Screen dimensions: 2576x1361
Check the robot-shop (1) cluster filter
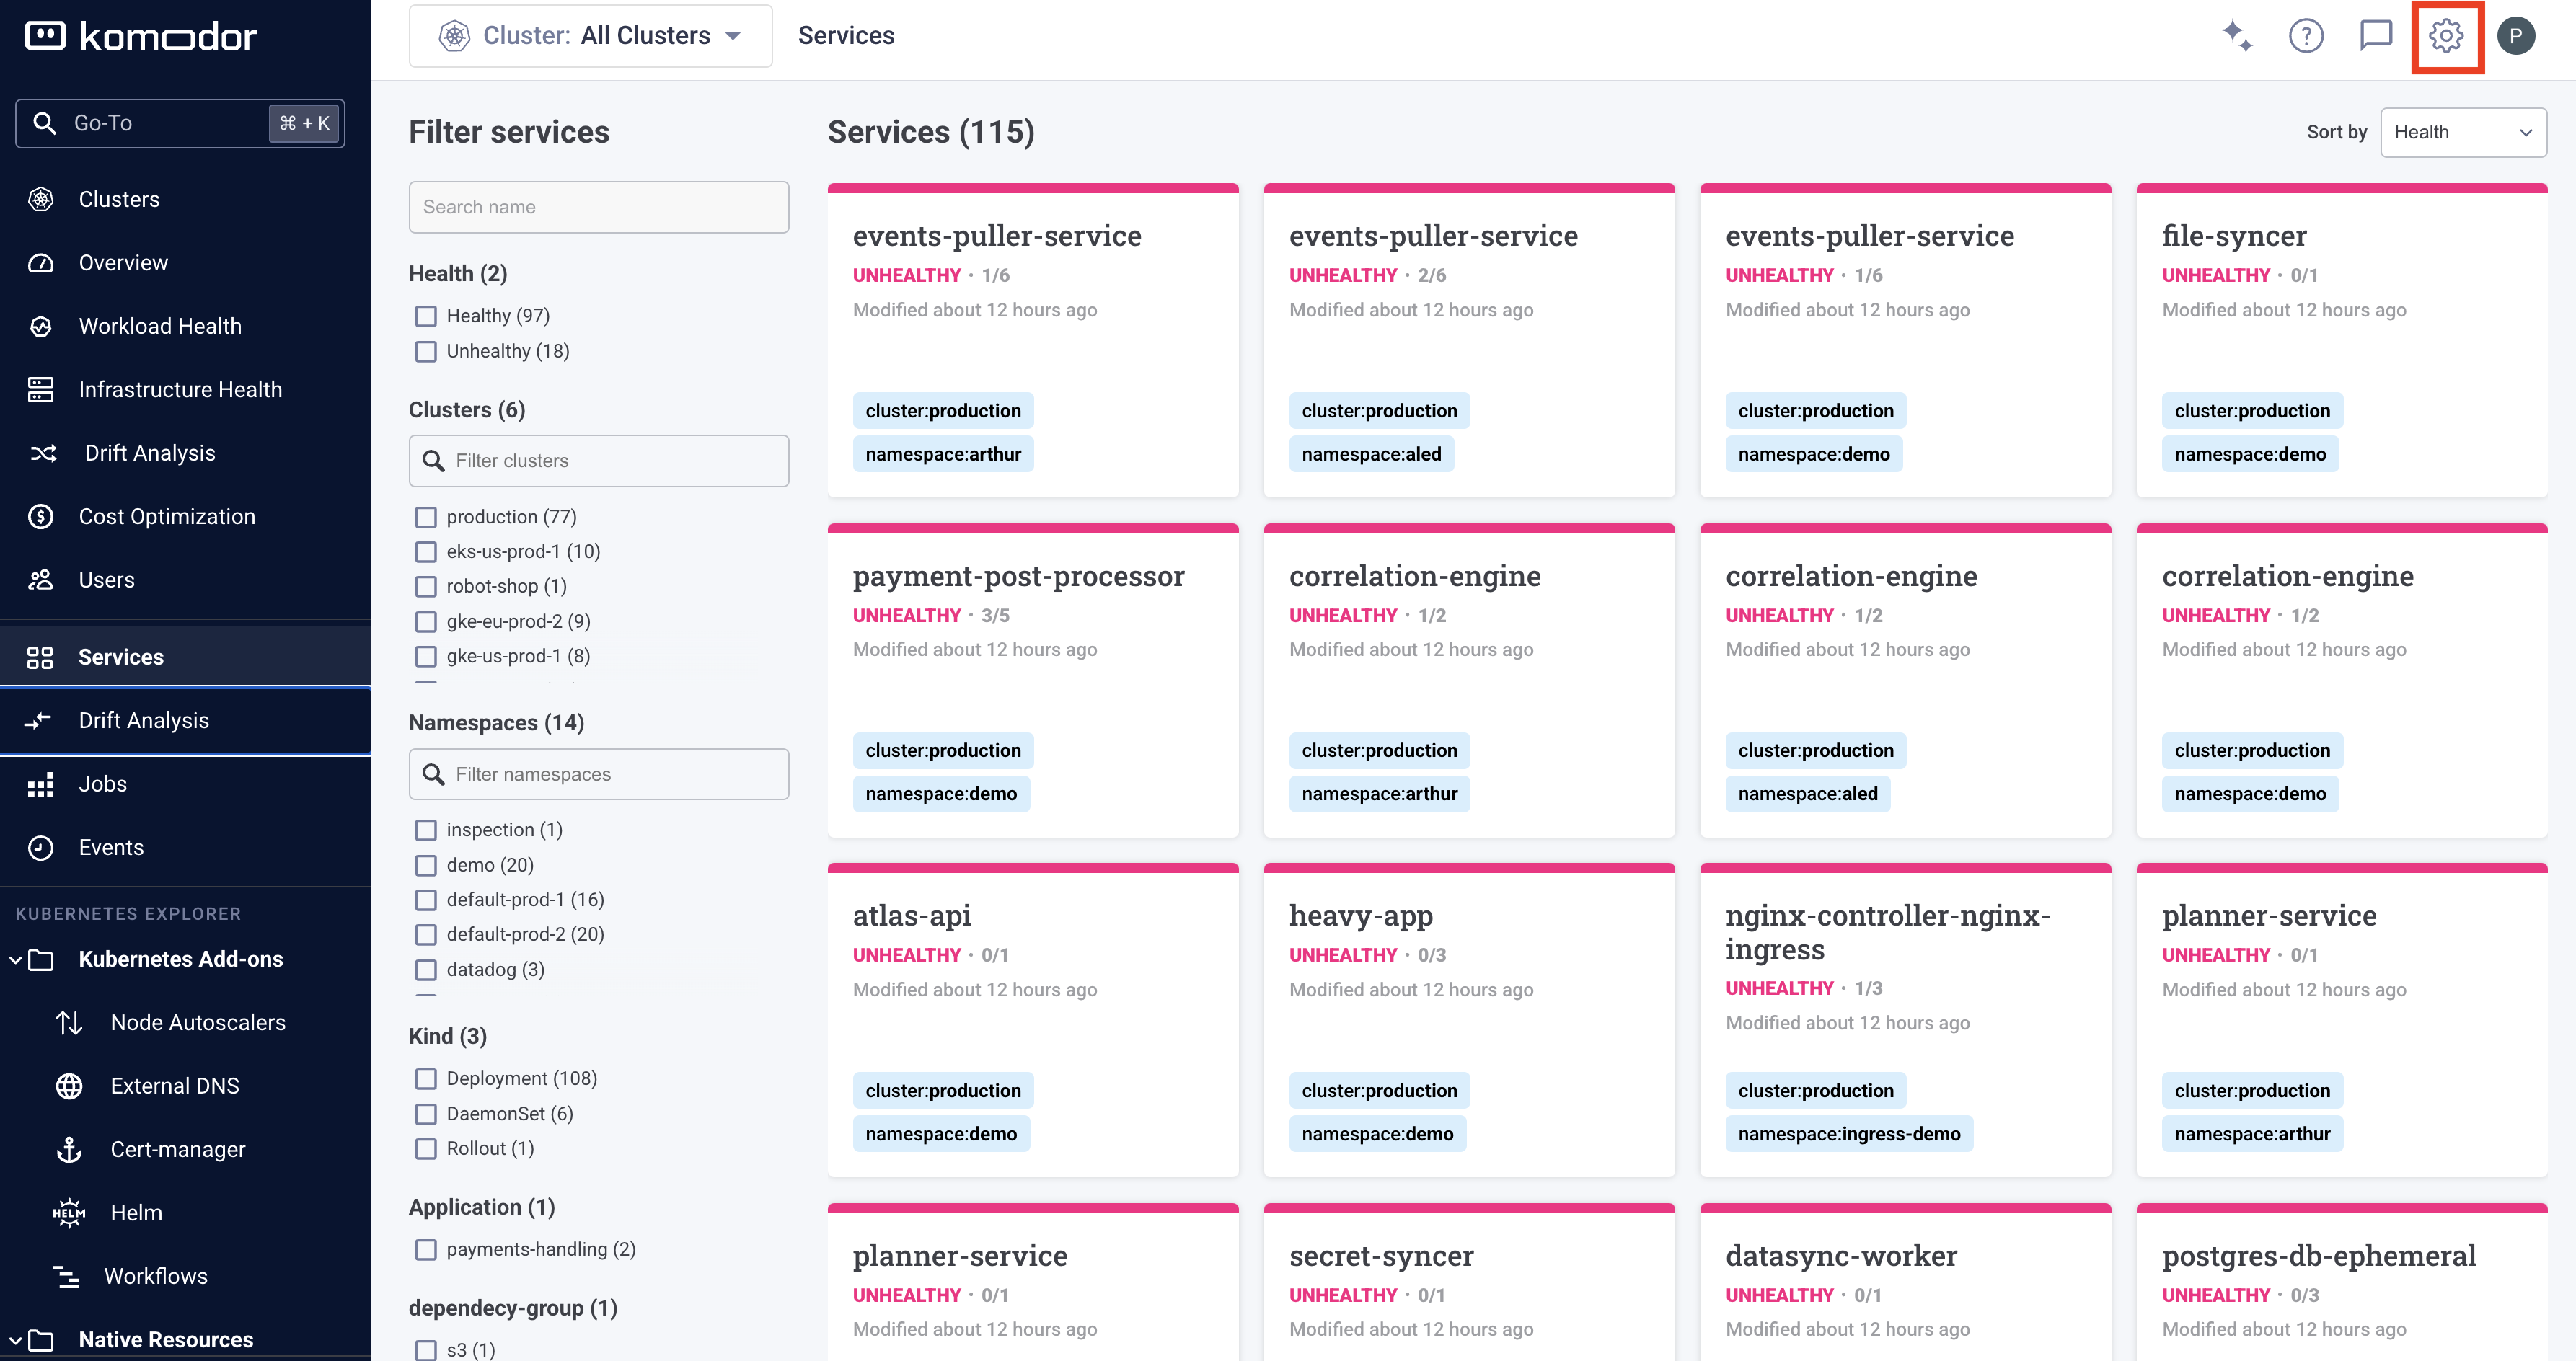tap(426, 587)
